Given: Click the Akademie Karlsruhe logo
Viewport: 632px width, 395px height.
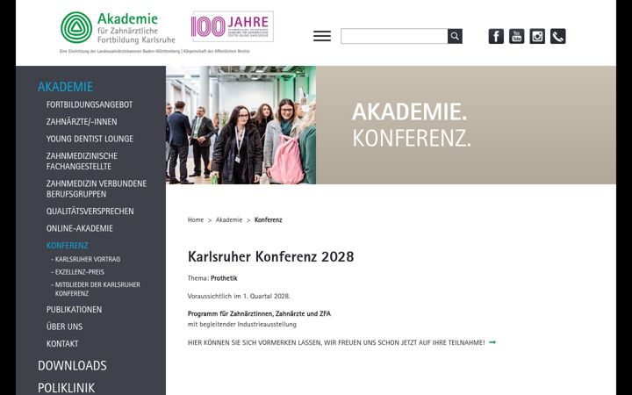Looking at the screenshot, I should [x=118, y=28].
